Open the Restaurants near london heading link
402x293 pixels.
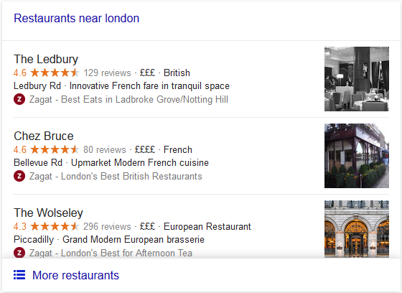(x=76, y=18)
